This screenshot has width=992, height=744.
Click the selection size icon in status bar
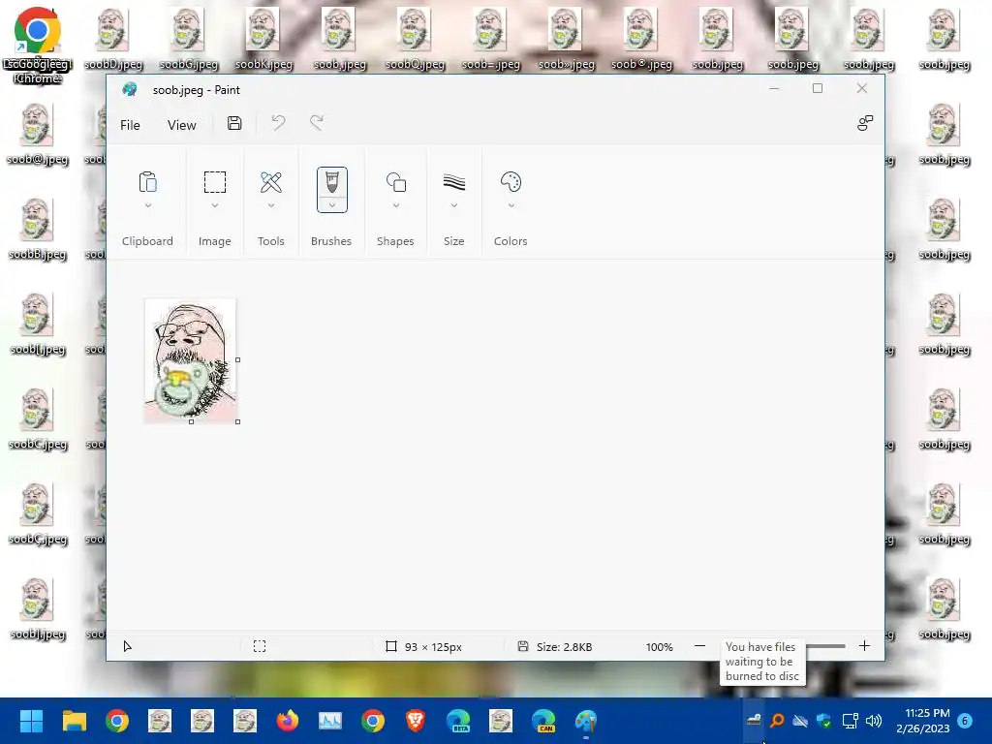tap(260, 646)
